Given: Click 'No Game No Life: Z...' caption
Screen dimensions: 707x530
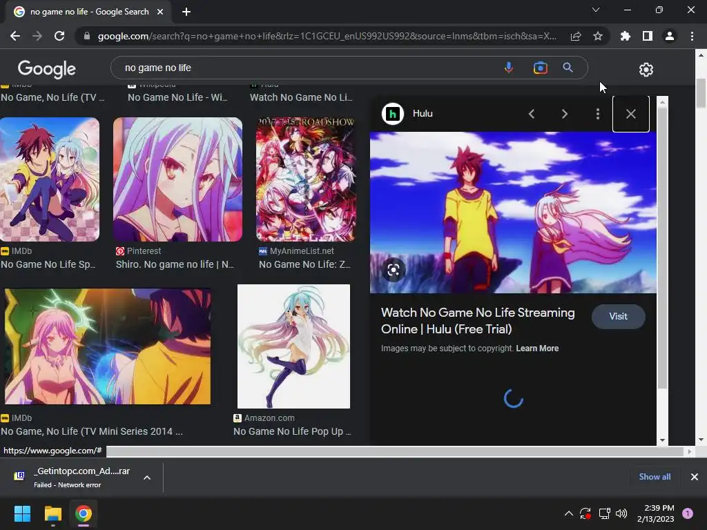Looking at the screenshot, I should pyautogui.click(x=304, y=264).
